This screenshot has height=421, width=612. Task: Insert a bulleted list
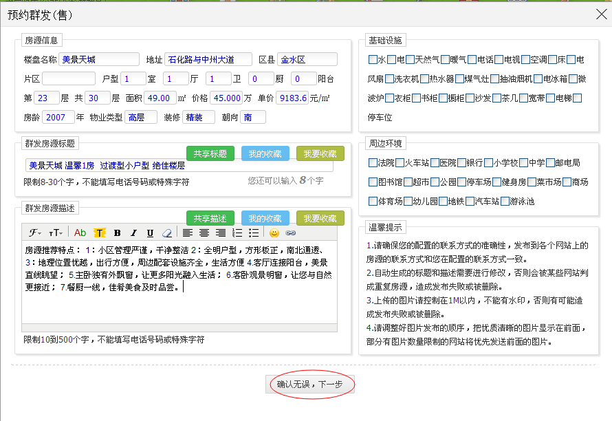point(253,233)
